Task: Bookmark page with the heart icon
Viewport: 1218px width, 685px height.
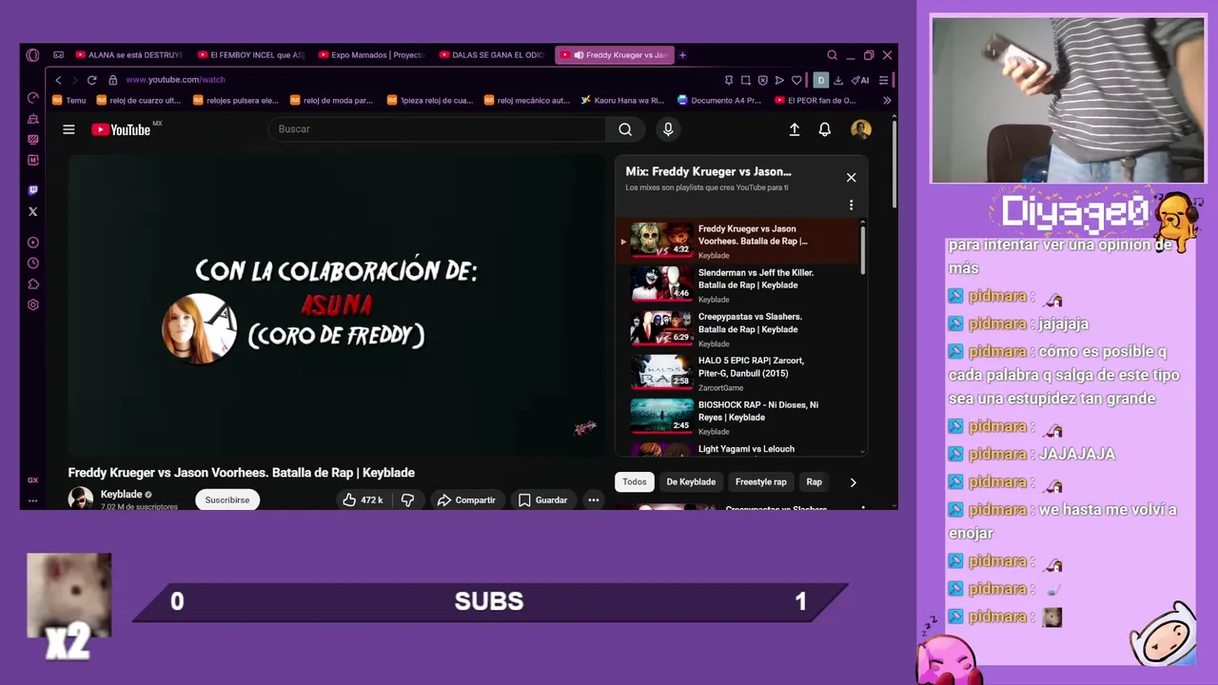Action: coord(796,80)
